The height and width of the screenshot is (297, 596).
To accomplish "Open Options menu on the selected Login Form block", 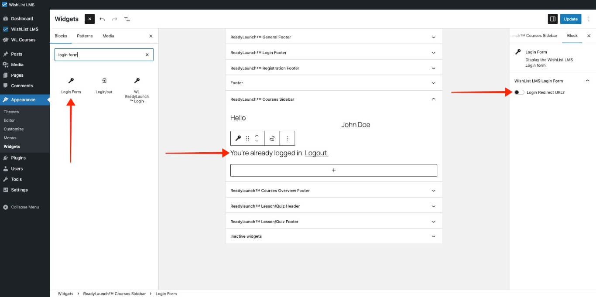I will coord(288,138).
